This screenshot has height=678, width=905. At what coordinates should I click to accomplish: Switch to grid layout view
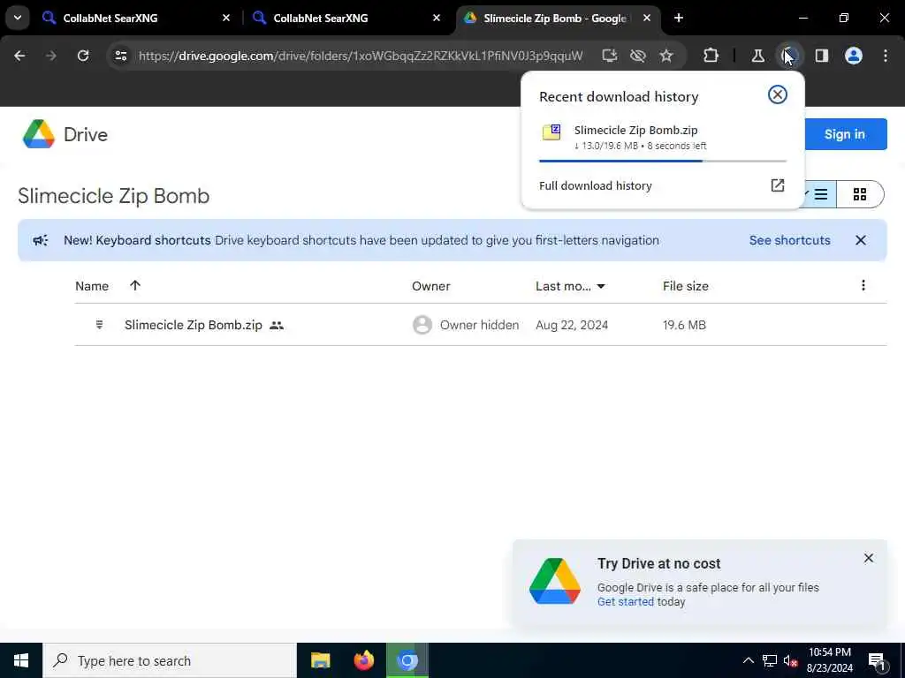point(860,194)
